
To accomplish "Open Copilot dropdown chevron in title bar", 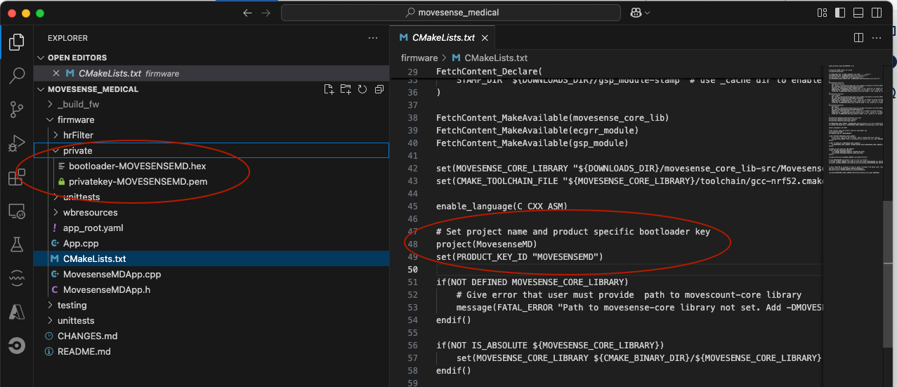I will coord(647,13).
